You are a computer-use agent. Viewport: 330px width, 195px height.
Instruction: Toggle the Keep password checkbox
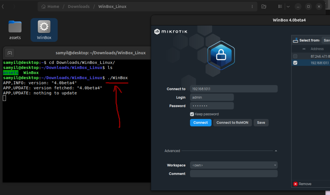click(x=192, y=114)
